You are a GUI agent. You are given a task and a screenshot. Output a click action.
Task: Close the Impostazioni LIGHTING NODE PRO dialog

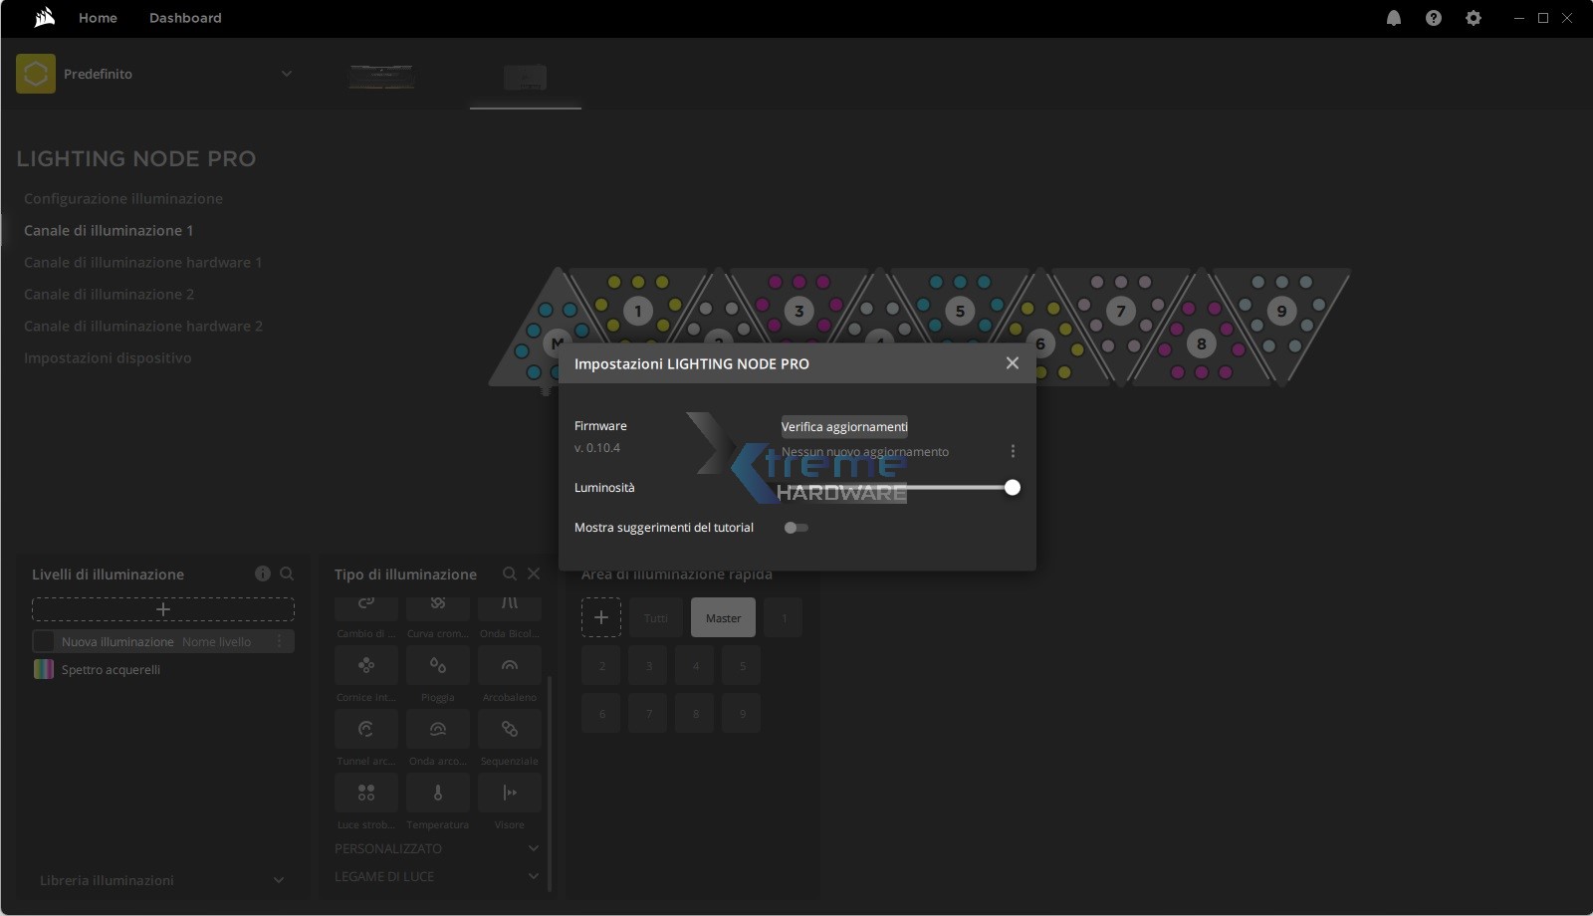click(x=1012, y=363)
